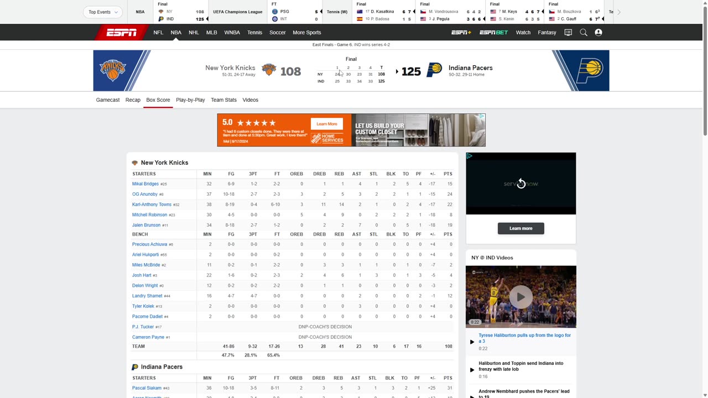The width and height of the screenshot is (708, 398).
Task: Open the Indiana Pacers team name link
Action: coord(470,67)
